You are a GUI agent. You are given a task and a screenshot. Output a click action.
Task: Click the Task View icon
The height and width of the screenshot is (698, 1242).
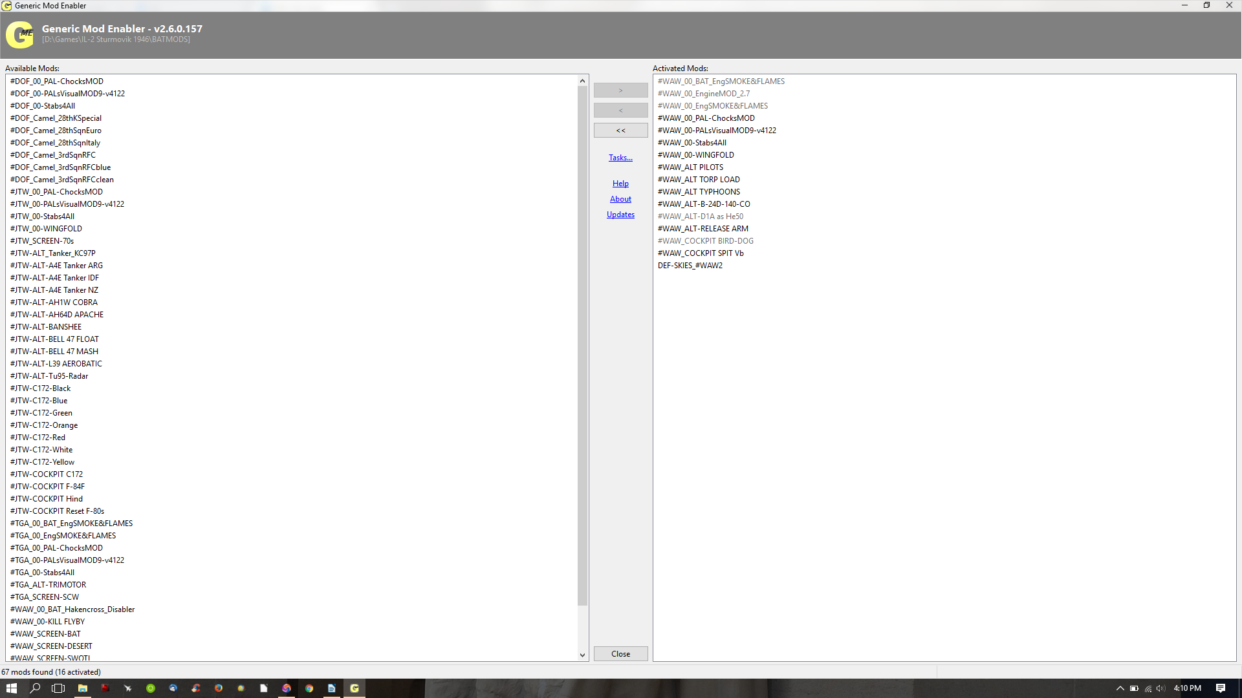[58, 688]
